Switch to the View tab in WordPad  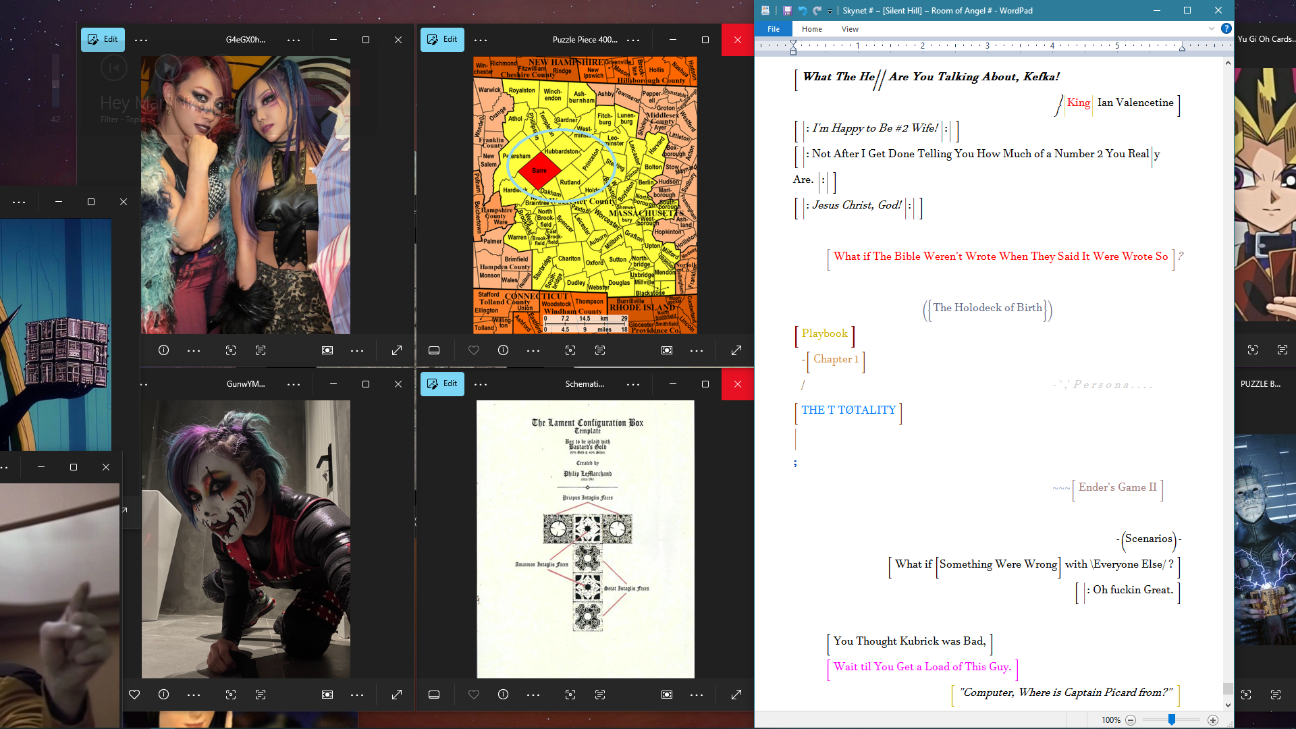pos(850,29)
